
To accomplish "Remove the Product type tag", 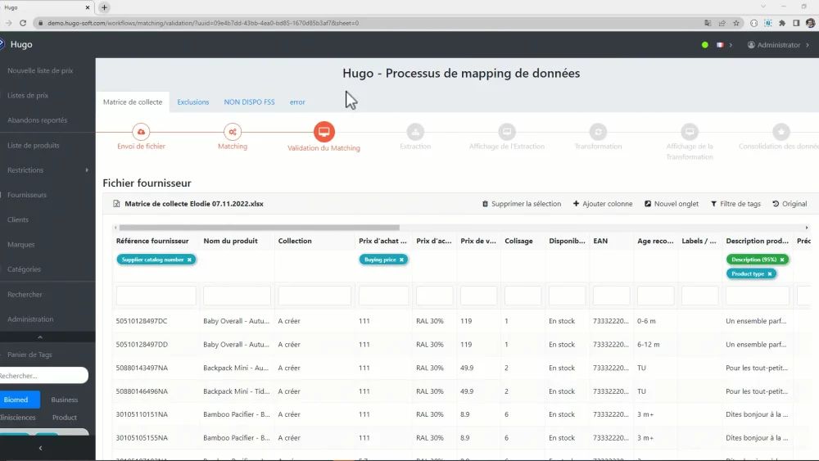I will point(769,273).
